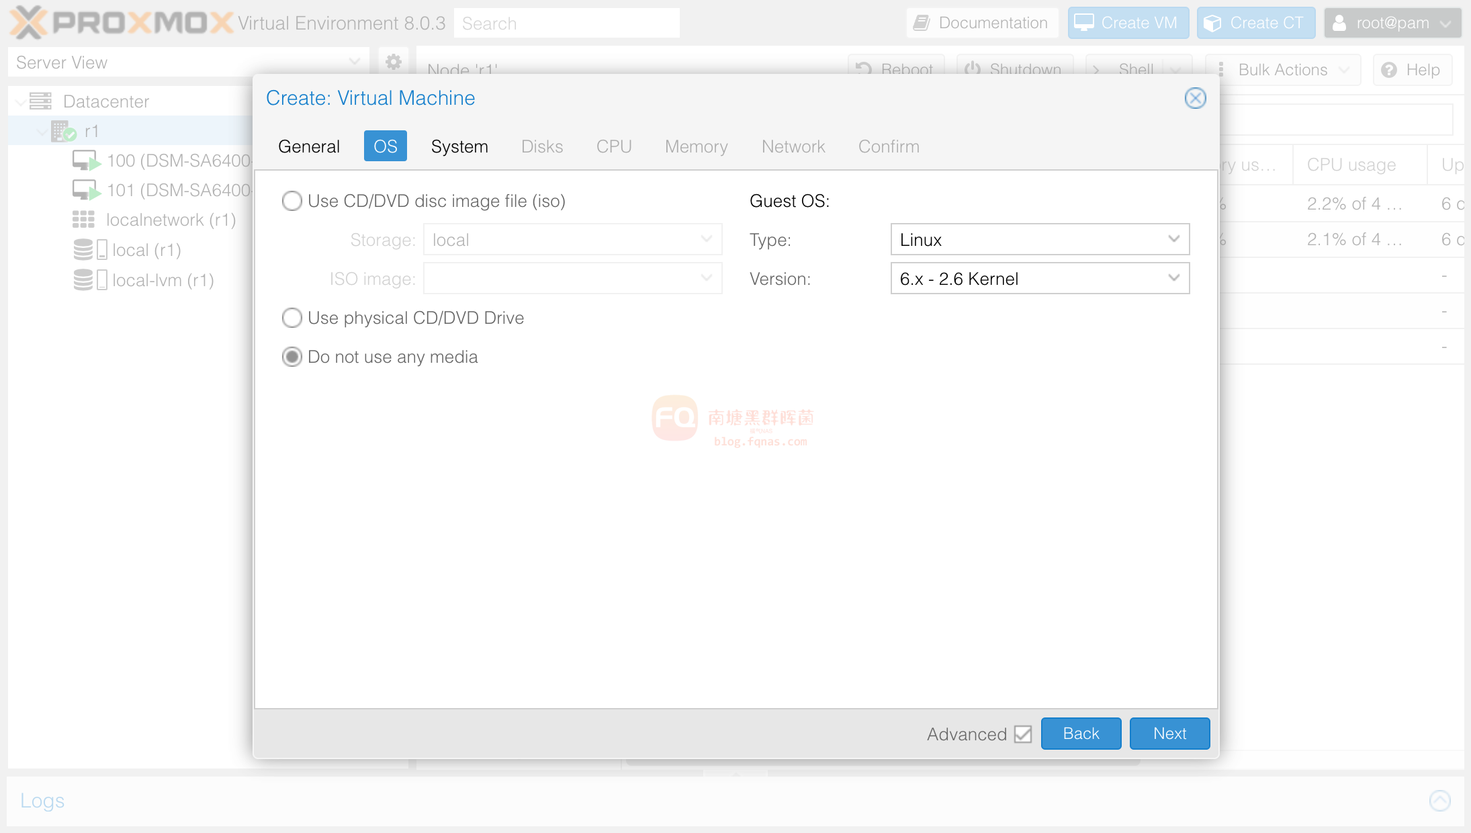The height and width of the screenshot is (833, 1471).
Task: Click the Bulk Actions dots icon
Action: tap(1221, 70)
